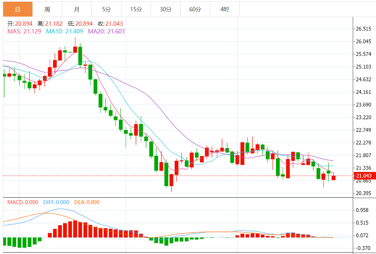Select the 日 daily chart tab

pos(18,9)
